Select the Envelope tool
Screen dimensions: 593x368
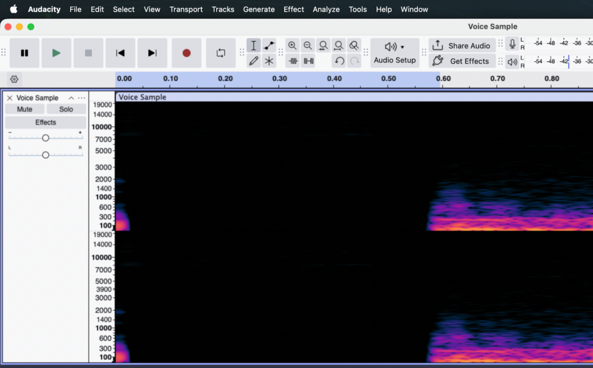[269, 46]
